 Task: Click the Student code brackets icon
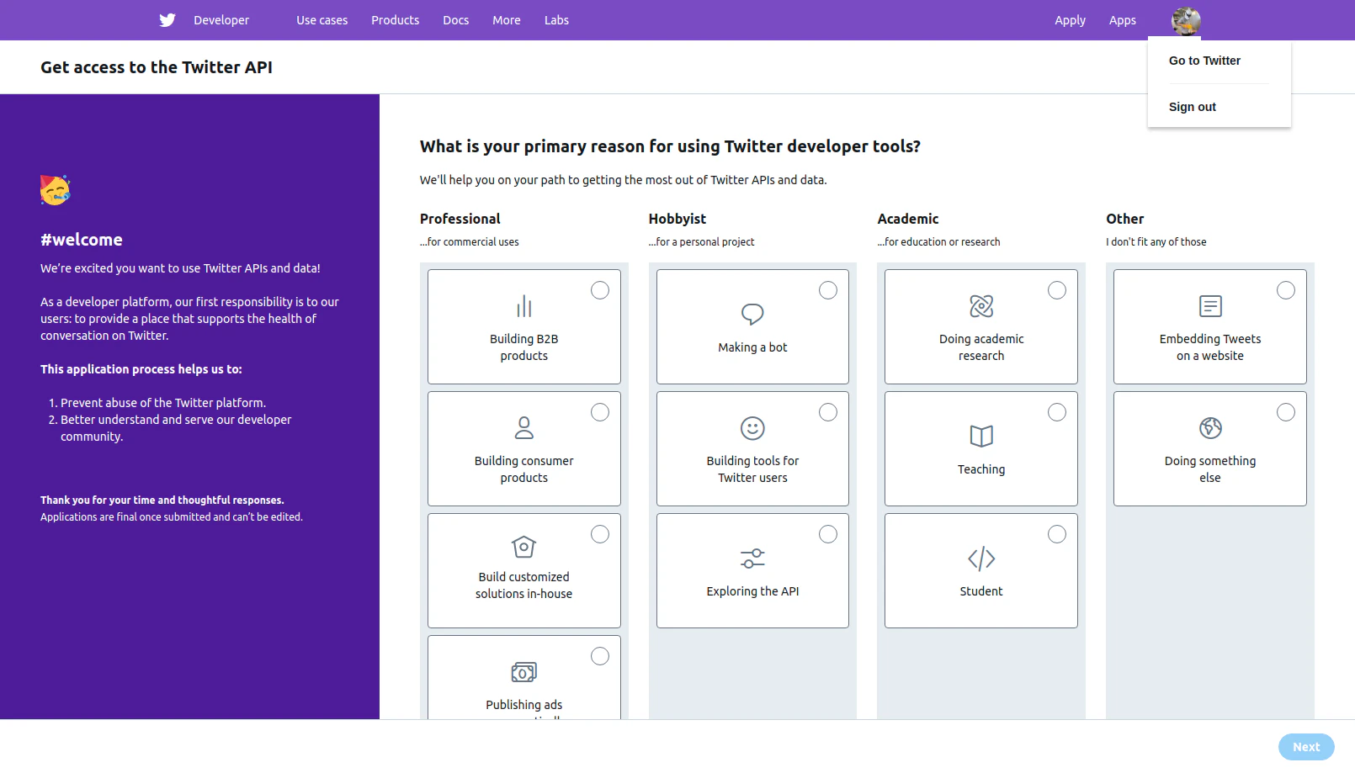coord(981,559)
